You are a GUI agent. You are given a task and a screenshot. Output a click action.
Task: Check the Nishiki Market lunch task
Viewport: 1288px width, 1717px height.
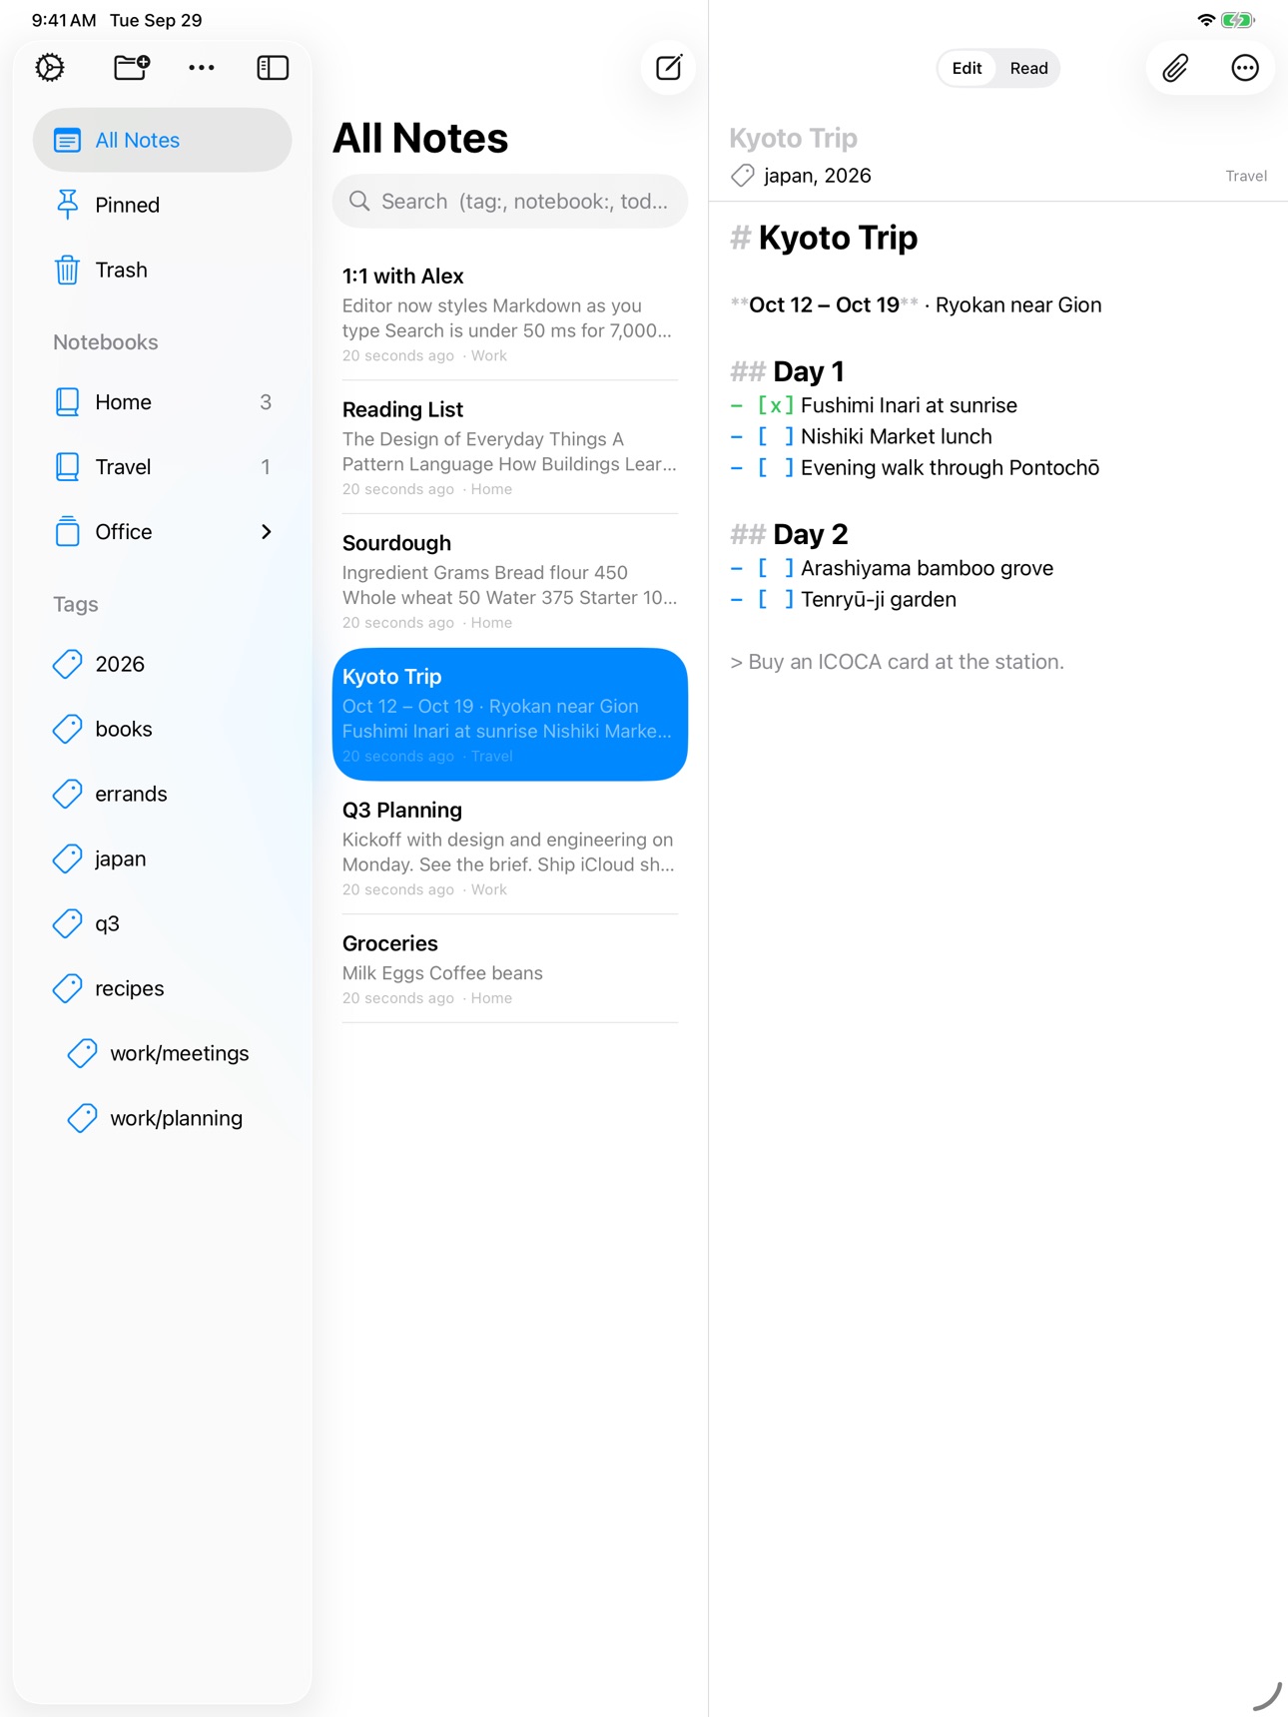(776, 436)
